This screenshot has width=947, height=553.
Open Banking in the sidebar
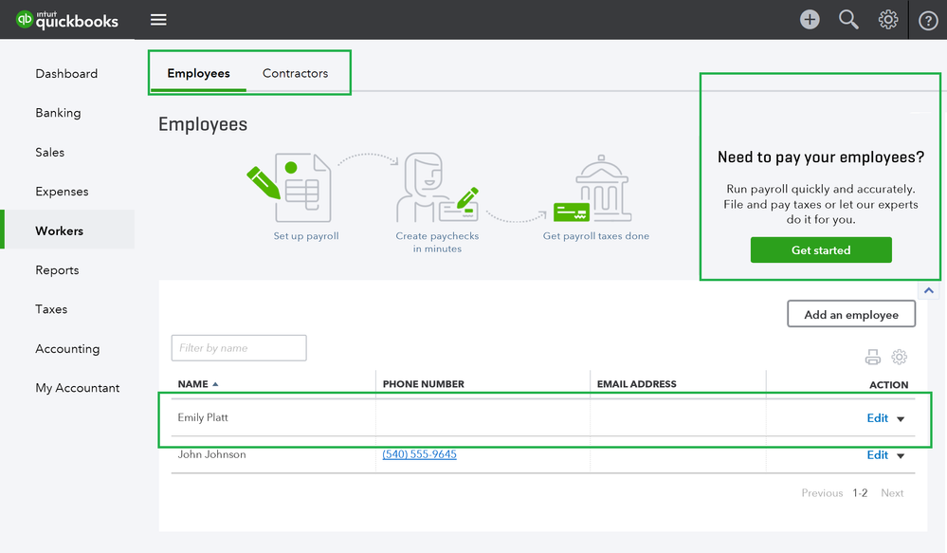58,113
